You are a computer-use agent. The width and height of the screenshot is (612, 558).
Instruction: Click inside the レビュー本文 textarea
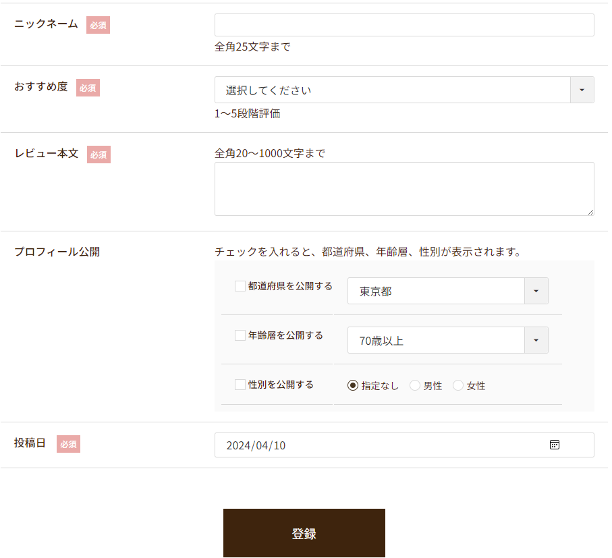click(x=404, y=189)
